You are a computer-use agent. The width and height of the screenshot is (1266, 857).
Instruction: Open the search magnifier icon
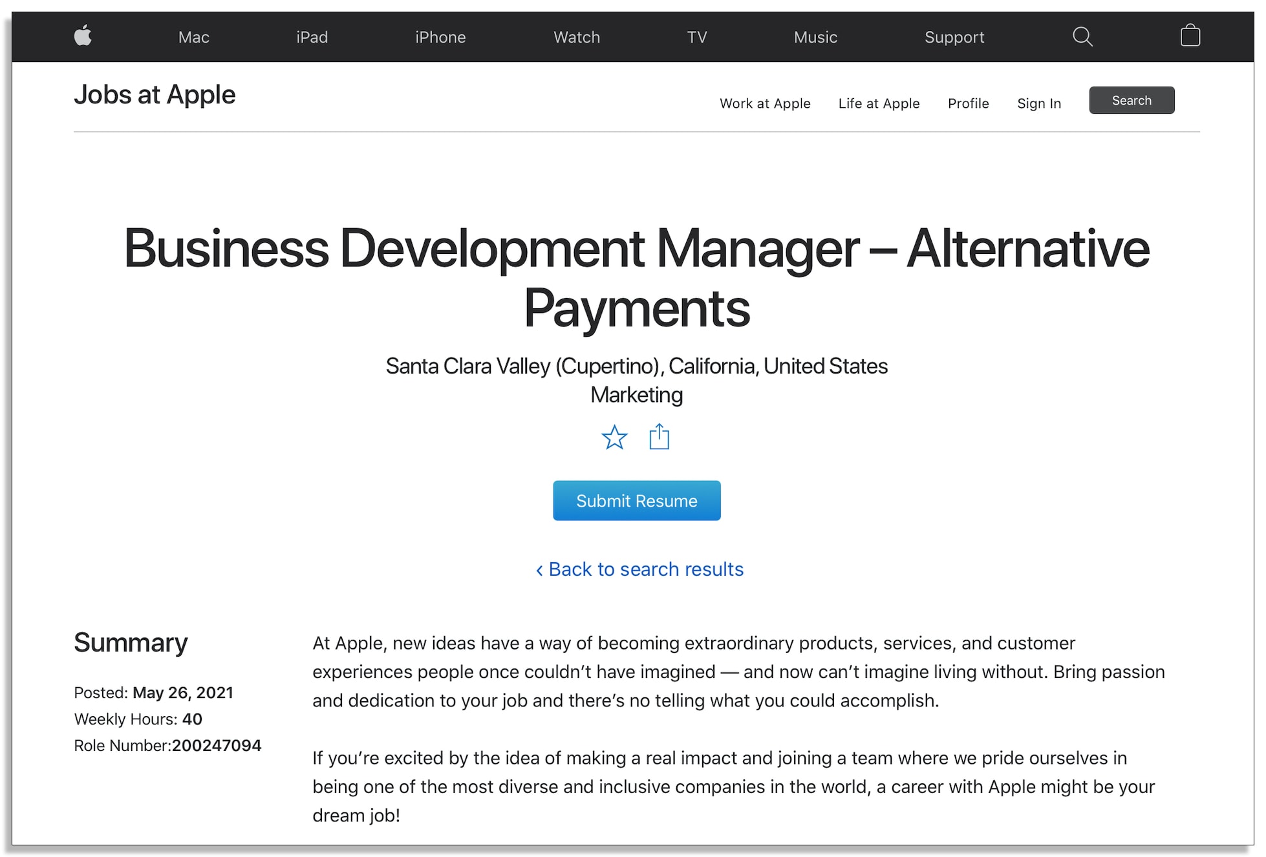(x=1082, y=36)
